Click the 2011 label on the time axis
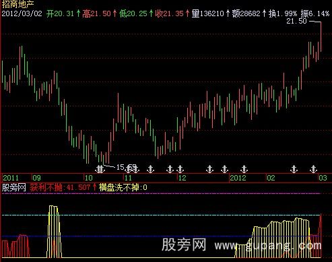The width and height of the screenshot is (332, 262). (11, 178)
